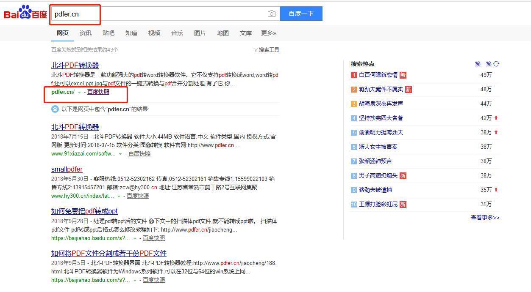Click 查看更多>> under hot searches

[x=485, y=218]
